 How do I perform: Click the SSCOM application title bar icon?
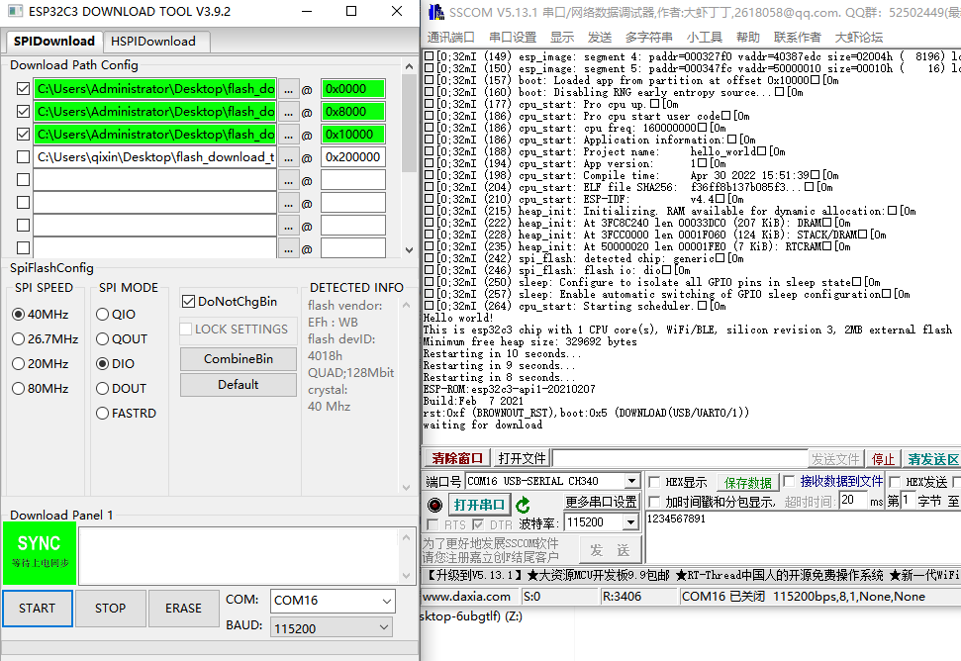[x=435, y=12]
